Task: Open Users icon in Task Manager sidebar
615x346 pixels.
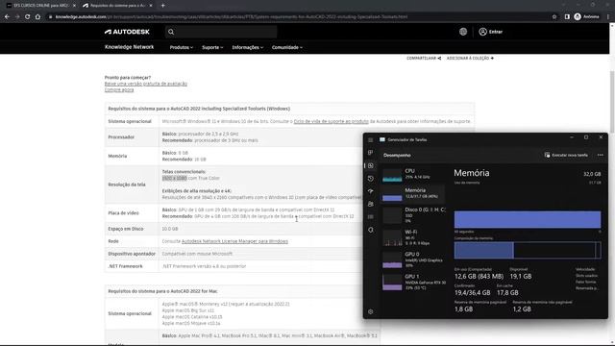Action: tap(370, 204)
